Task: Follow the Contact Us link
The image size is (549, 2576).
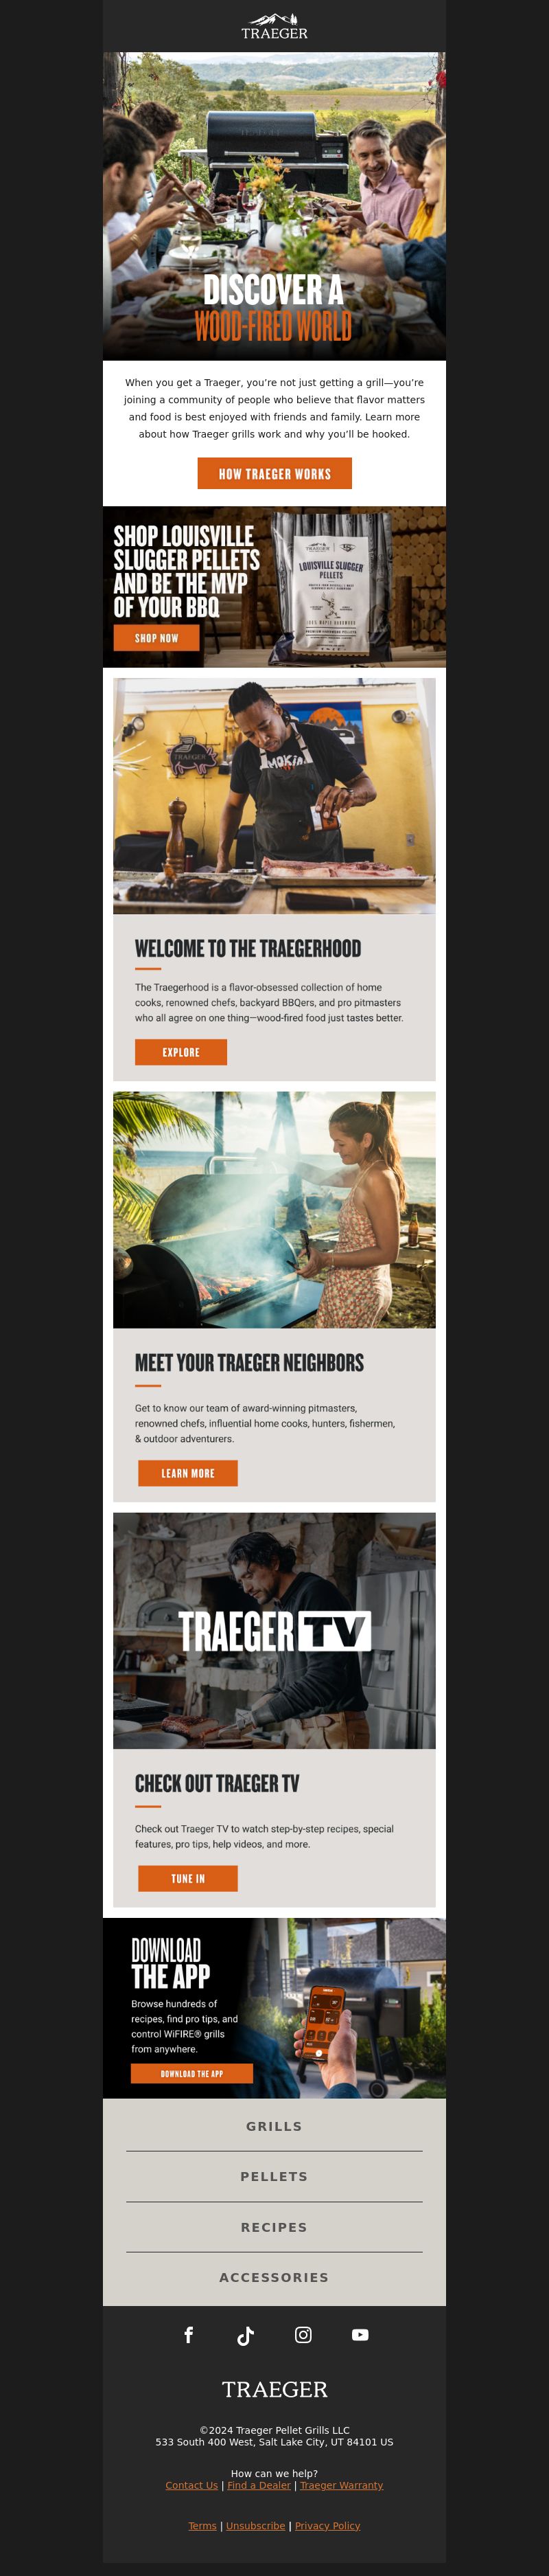Action: pyautogui.click(x=191, y=2486)
